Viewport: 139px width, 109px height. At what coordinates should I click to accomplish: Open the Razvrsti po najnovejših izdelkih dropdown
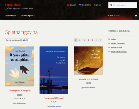coord(18,40)
